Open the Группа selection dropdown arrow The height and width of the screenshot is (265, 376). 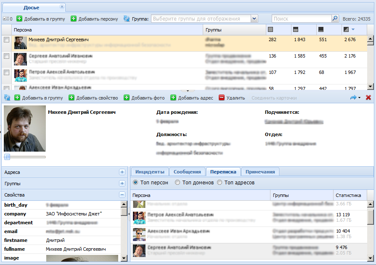click(254, 18)
